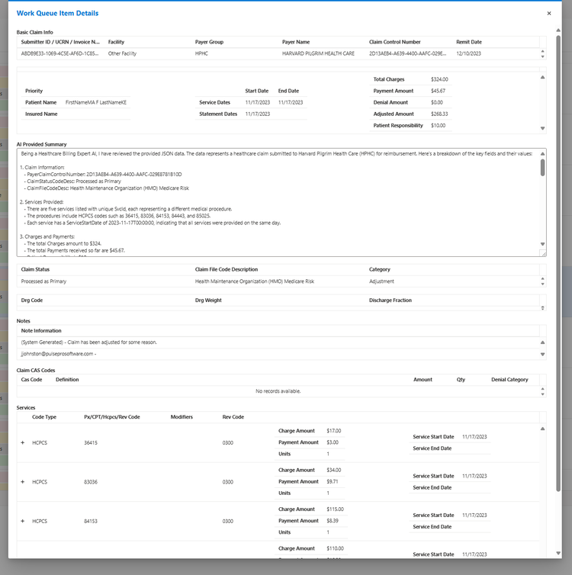The width and height of the screenshot is (572, 575).
Task: Click the Claim Status grid scroll arrows
Action: (x=543, y=281)
